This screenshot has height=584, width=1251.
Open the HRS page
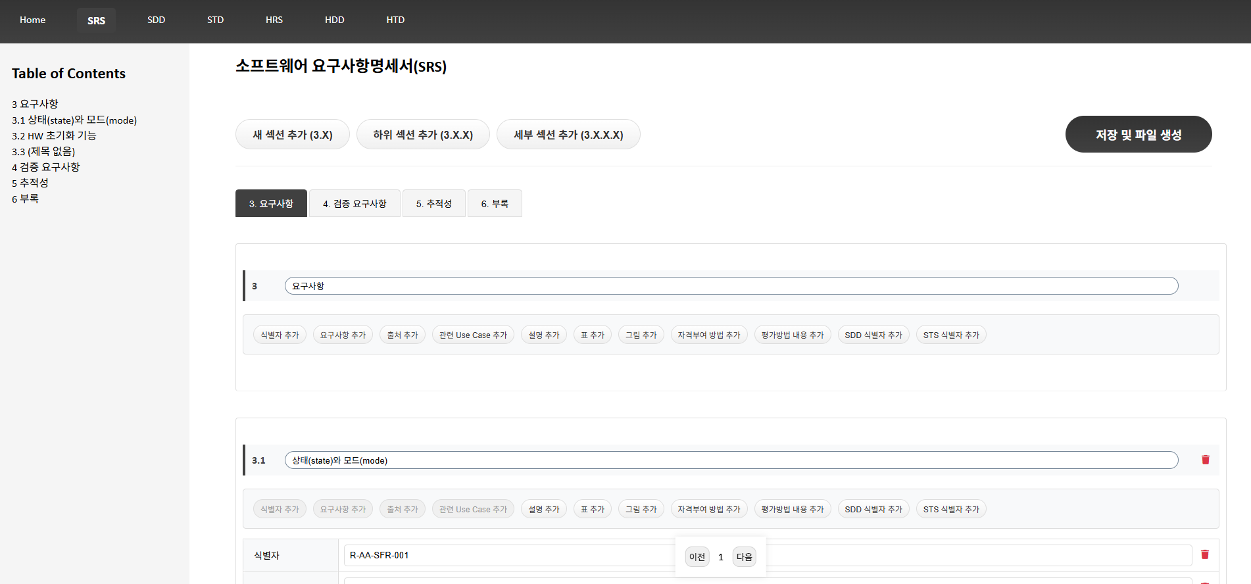pyautogui.click(x=274, y=20)
